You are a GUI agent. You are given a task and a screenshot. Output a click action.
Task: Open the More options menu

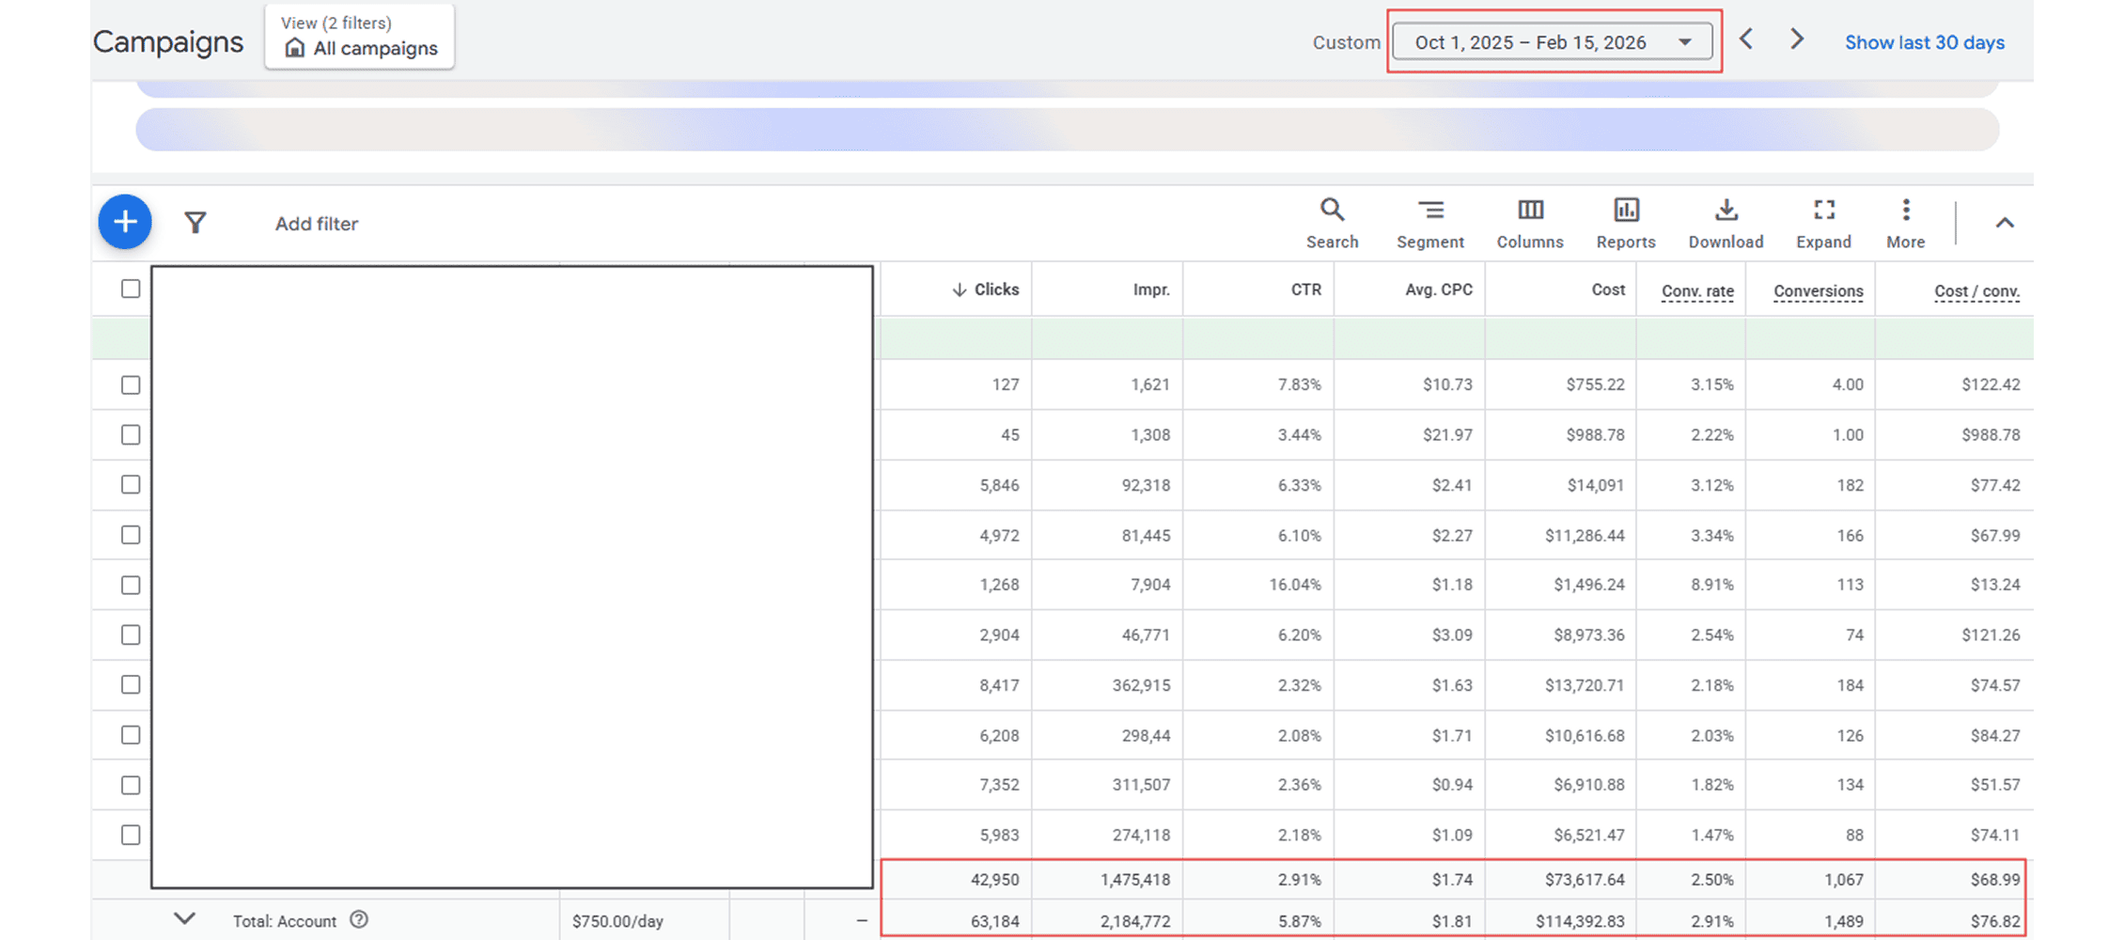(1905, 223)
